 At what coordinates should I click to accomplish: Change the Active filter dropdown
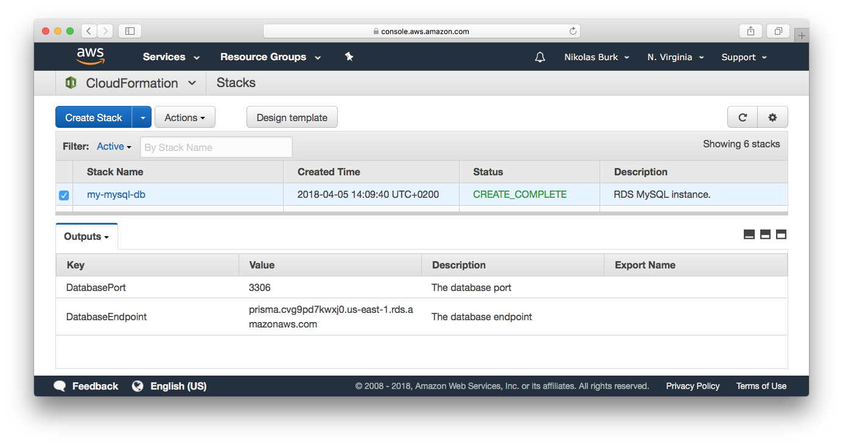coord(114,147)
